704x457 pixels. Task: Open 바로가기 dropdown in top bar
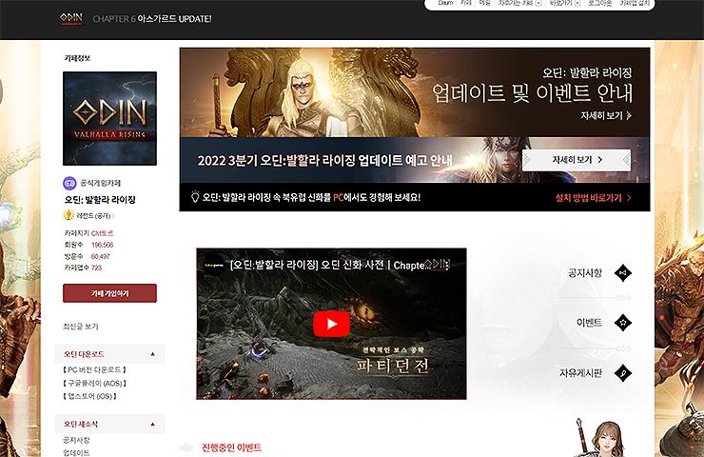tap(565, 3)
